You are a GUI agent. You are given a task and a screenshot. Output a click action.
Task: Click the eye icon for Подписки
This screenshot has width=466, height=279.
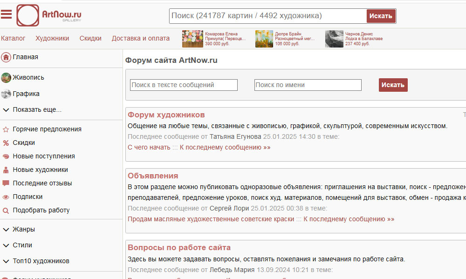pyautogui.click(x=6, y=197)
